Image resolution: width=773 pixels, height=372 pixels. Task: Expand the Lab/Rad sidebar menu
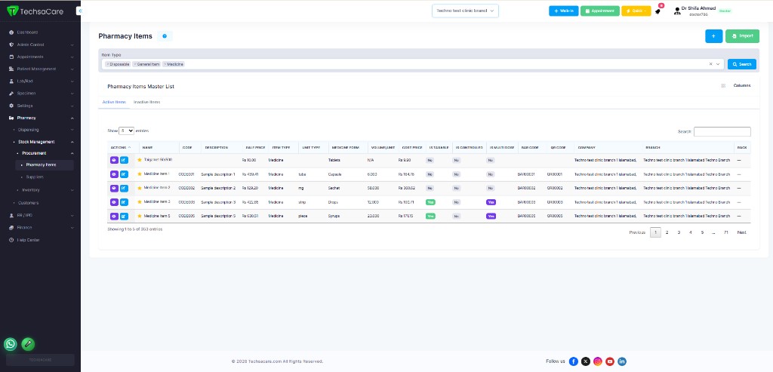[42, 81]
